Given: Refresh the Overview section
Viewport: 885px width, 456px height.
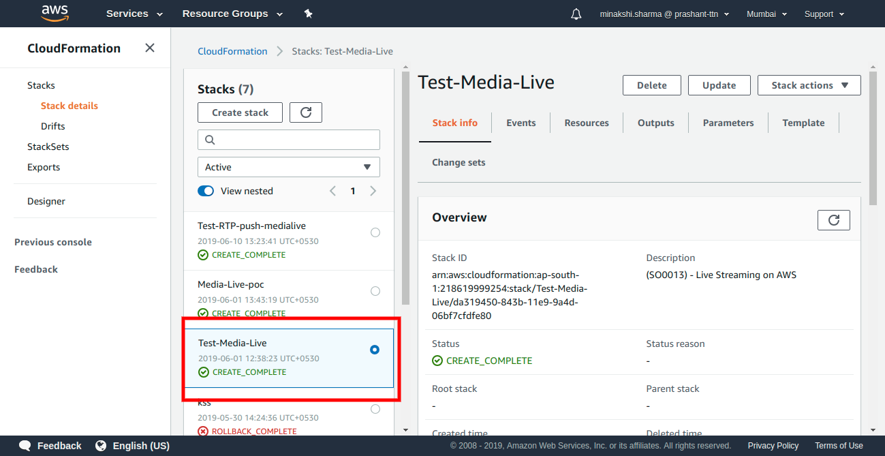Looking at the screenshot, I should click(834, 219).
